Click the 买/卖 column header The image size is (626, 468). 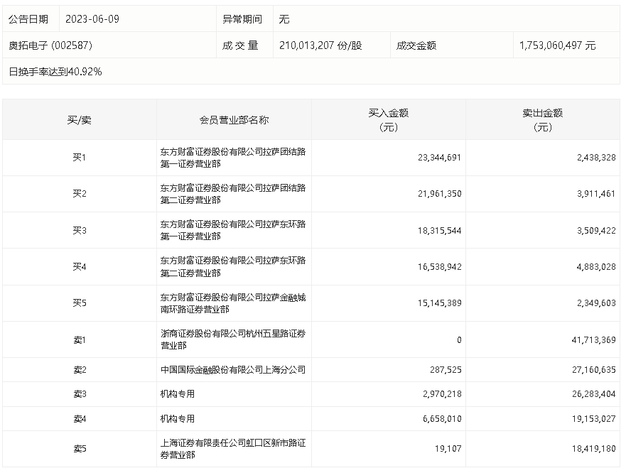click(80, 120)
